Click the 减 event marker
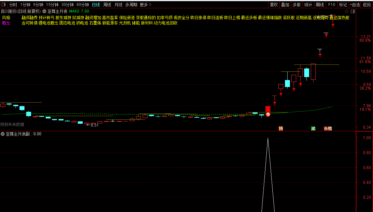The image size is (373, 212). pos(313,129)
